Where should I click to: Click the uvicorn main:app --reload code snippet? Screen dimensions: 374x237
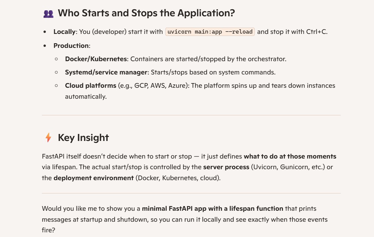pyautogui.click(x=210, y=32)
